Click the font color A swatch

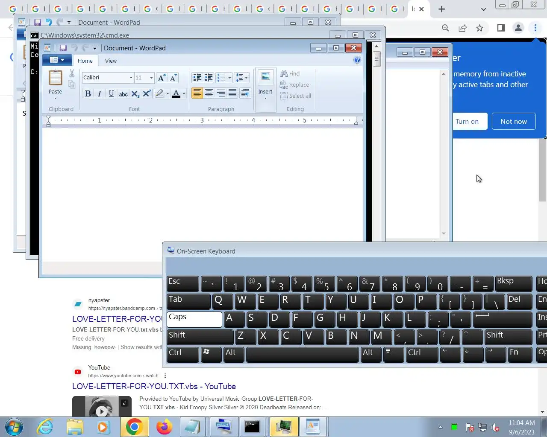pos(176,93)
